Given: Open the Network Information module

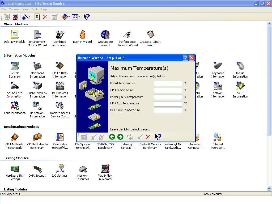Looking at the screenshot, I should tap(218, 90).
